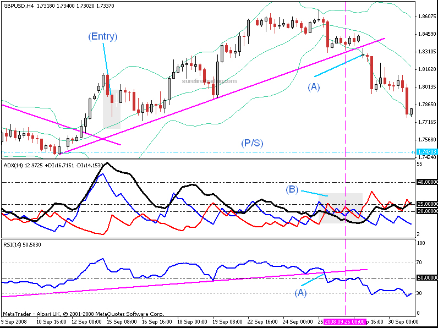Click the 40.00000 ADX level label
This screenshot has width=438, height=328.
427,182
